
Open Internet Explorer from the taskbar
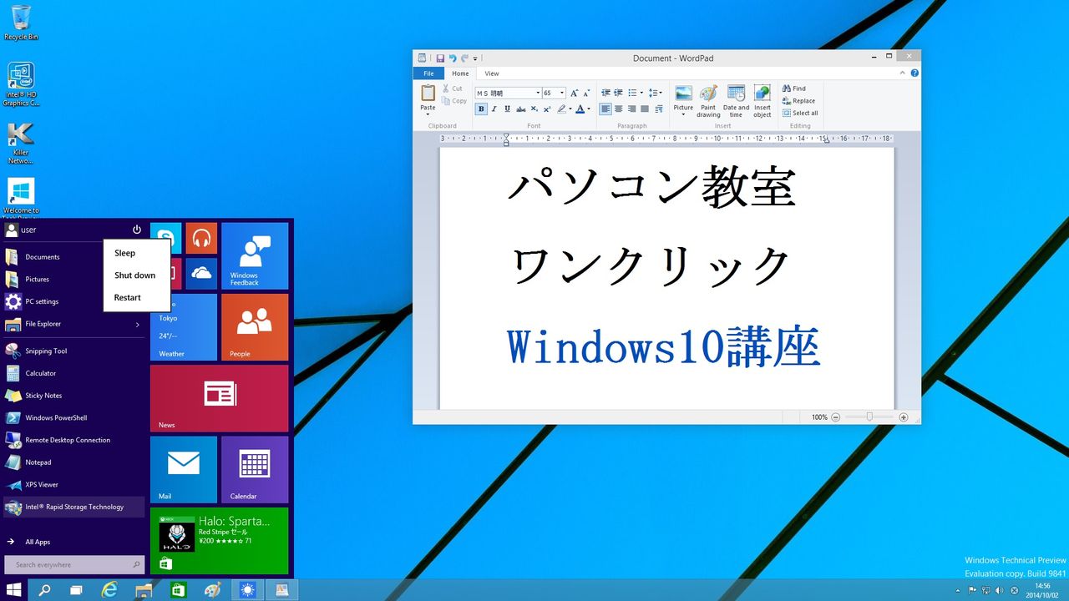[x=109, y=590]
